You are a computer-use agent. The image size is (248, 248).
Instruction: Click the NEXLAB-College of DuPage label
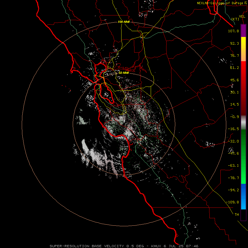[x=222, y=3]
